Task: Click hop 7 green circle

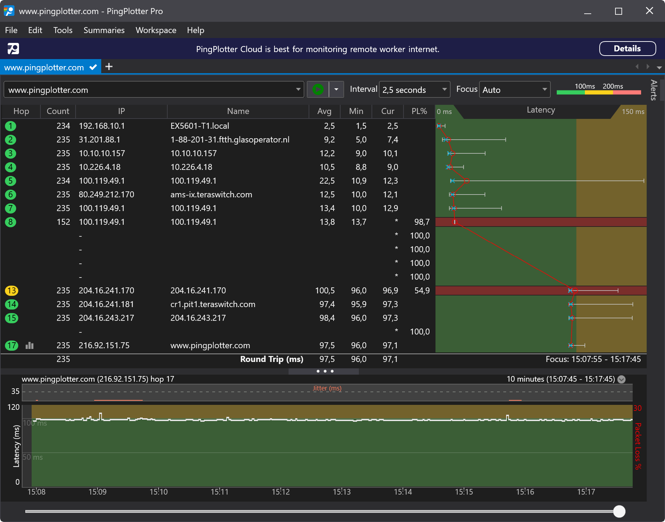Action: click(x=11, y=208)
